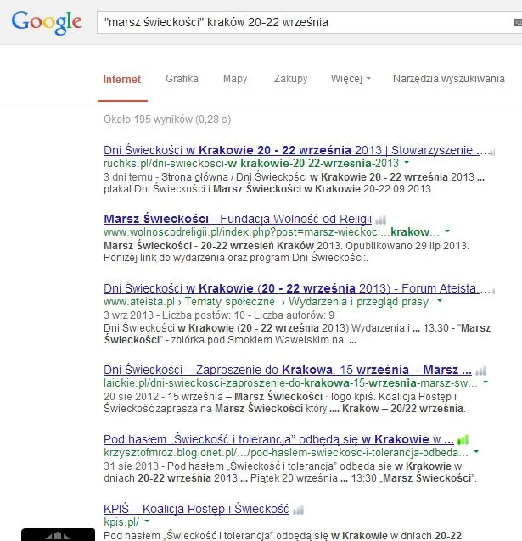The image size is (522, 541).
Task: Switch to the Grafika tab
Action: (x=182, y=79)
